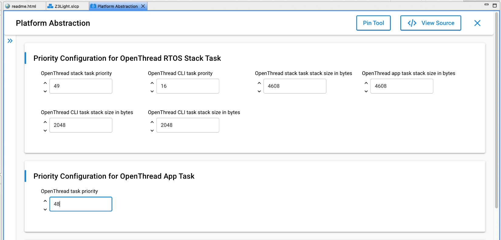The image size is (501, 240).
Task: Decrease OpenThread task priority for App Task
Action: tap(45, 209)
